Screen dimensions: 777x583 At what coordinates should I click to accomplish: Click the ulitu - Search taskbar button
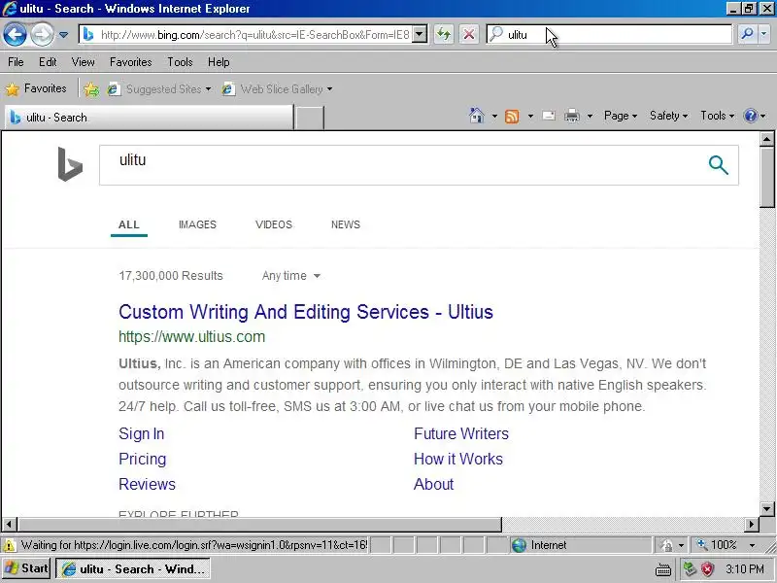(x=133, y=568)
